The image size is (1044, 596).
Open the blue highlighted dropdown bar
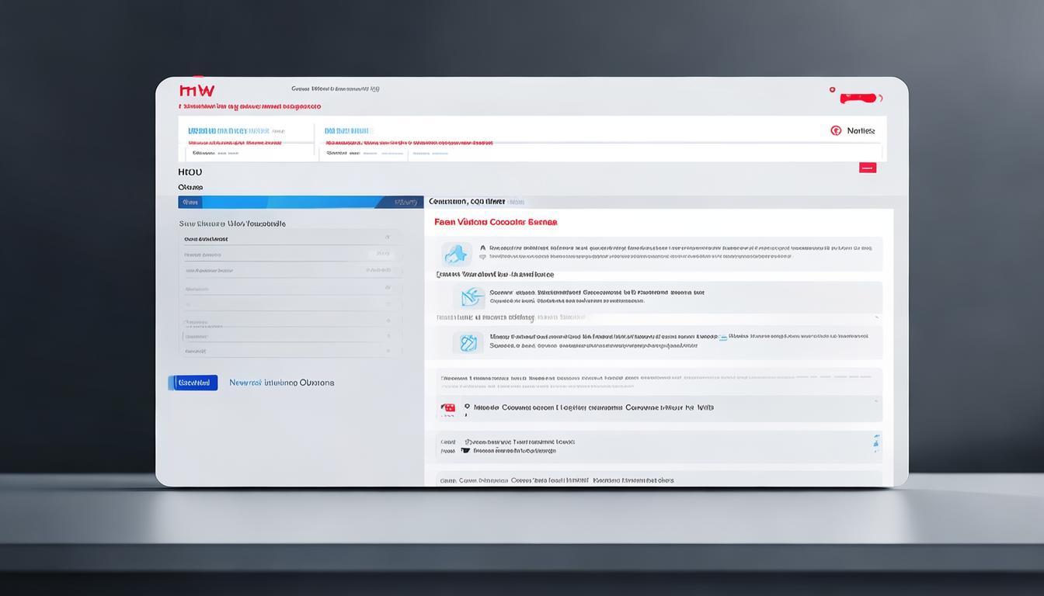click(x=301, y=202)
